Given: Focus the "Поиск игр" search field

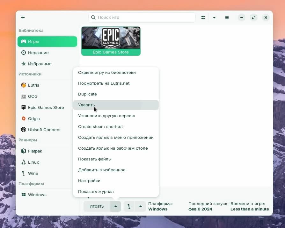Looking at the screenshot, I should coord(142,18).
